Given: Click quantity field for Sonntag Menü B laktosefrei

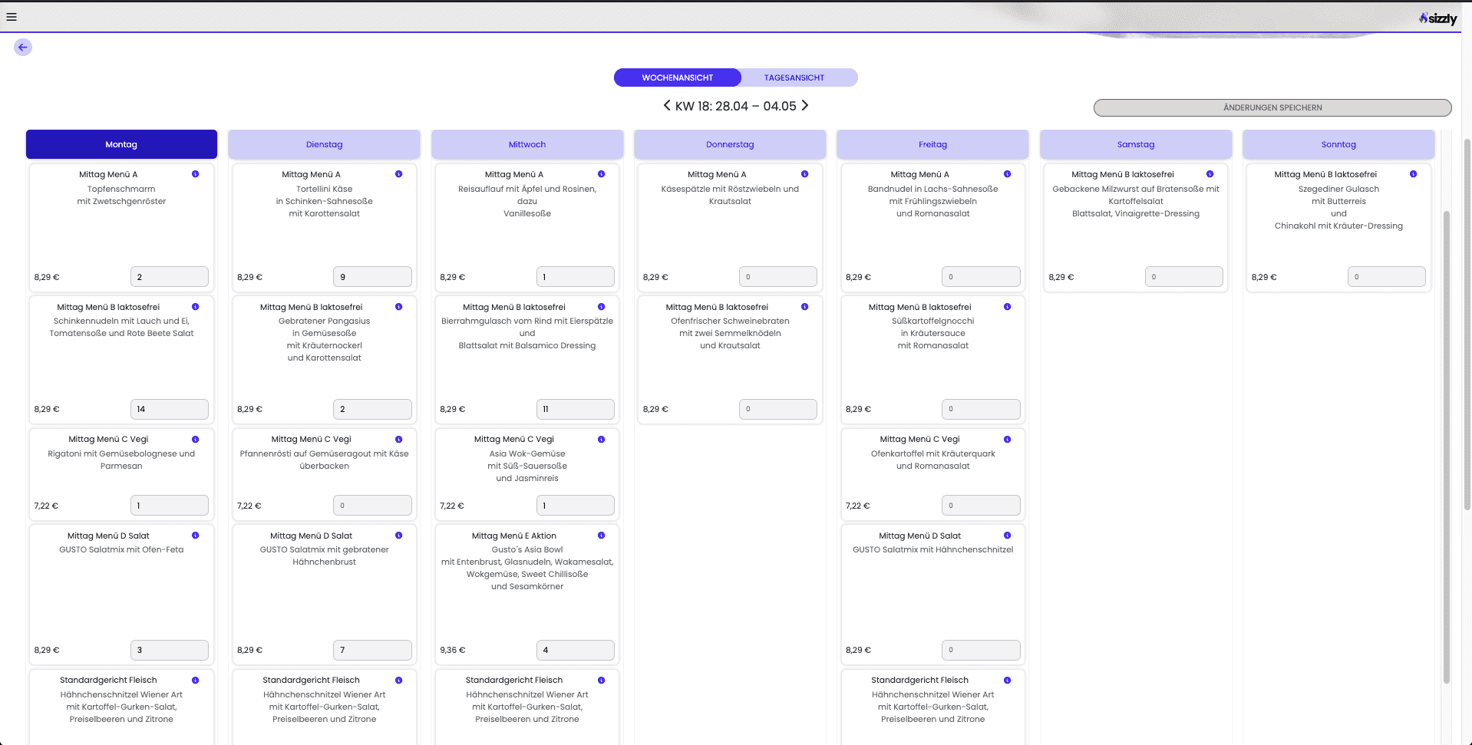Looking at the screenshot, I should (1387, 277).
